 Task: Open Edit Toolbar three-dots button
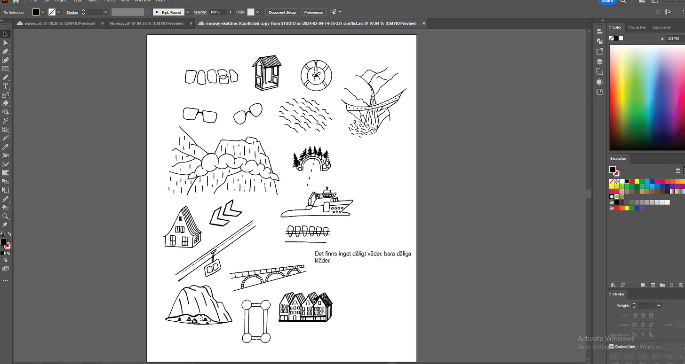pyautogui.click(x=6, y=280)
